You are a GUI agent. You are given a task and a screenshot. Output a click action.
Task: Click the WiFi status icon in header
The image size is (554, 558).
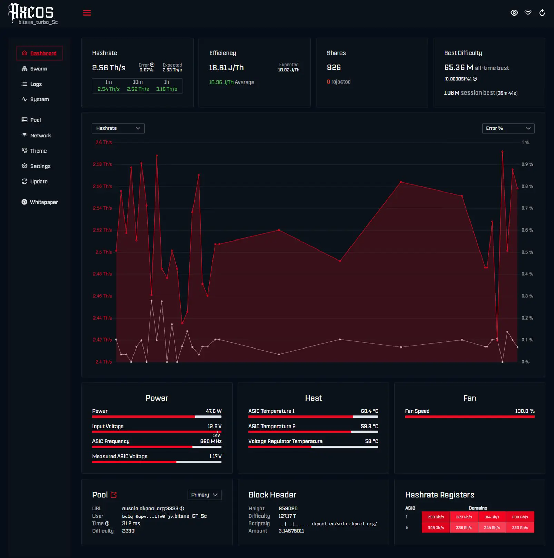pos(528,13)
